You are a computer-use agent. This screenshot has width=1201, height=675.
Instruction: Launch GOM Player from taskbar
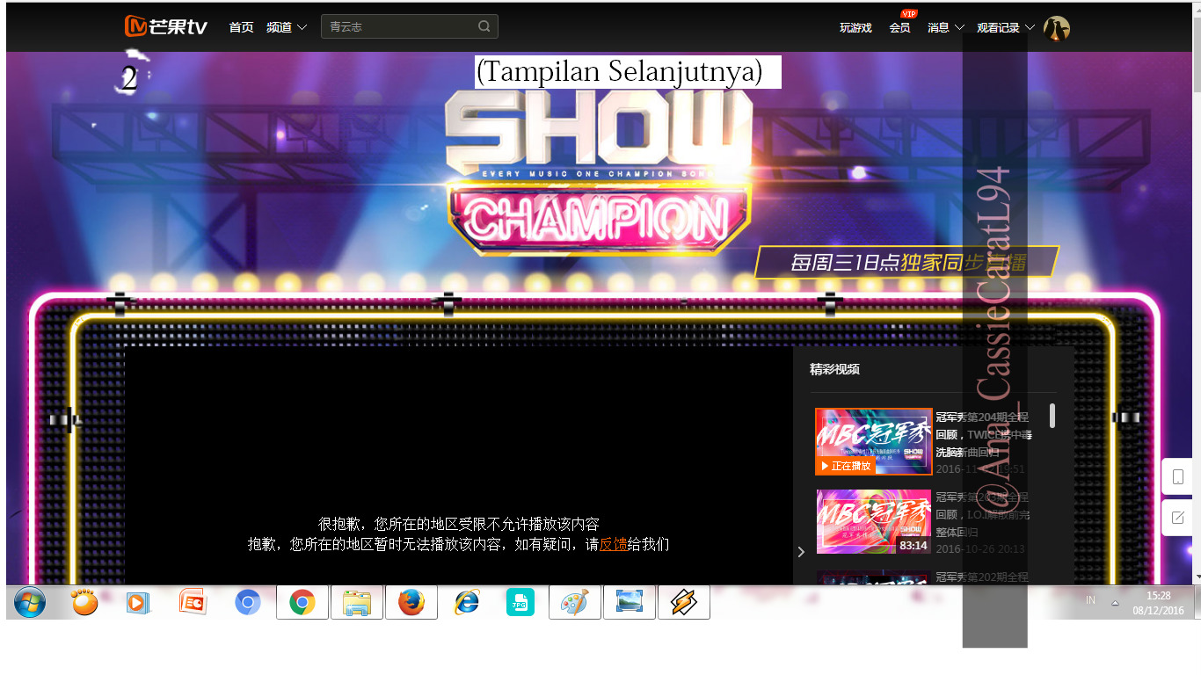point(84,602)
